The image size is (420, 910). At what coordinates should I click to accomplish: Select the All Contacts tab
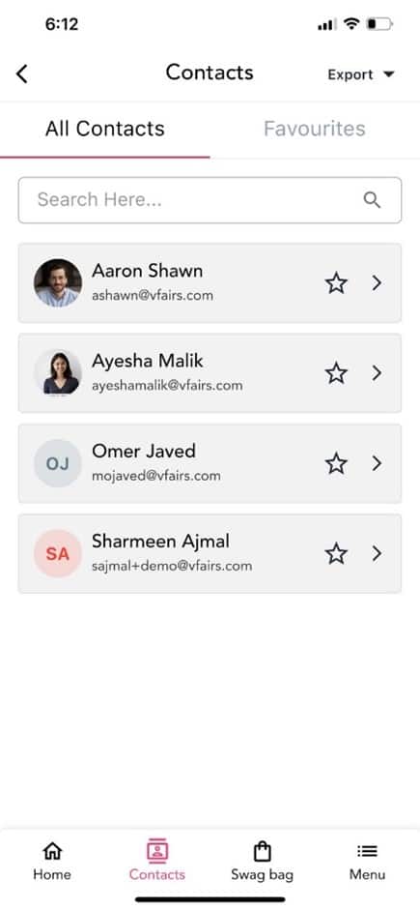pyautogui.click(x=105, y=129)
